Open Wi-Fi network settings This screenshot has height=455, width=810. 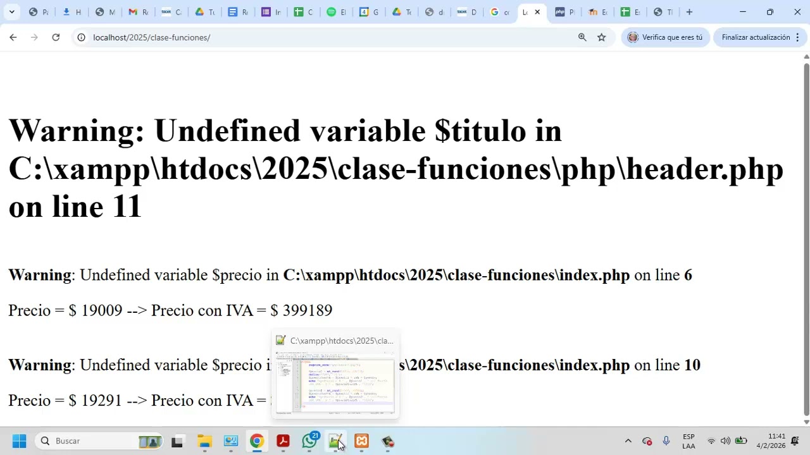coord(711,441)
